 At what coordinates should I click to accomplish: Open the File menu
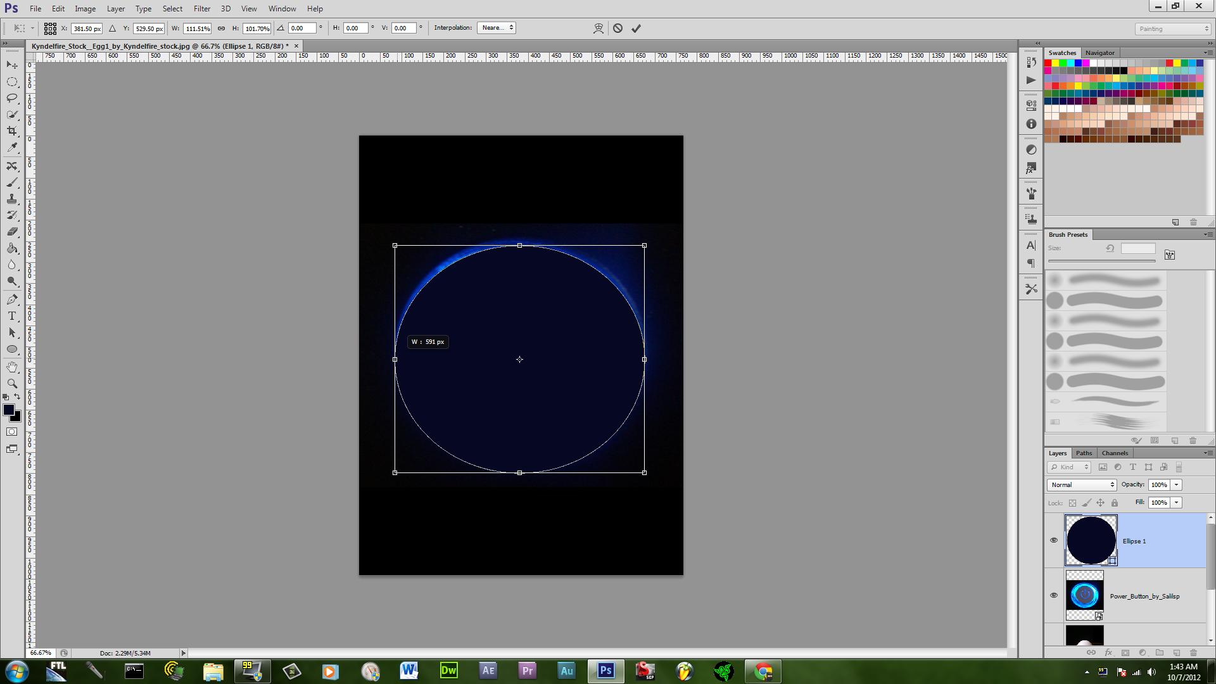[35, 9]
